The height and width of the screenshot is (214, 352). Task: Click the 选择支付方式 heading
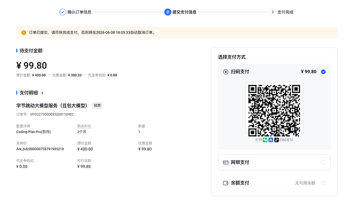(x=232, y=57)
